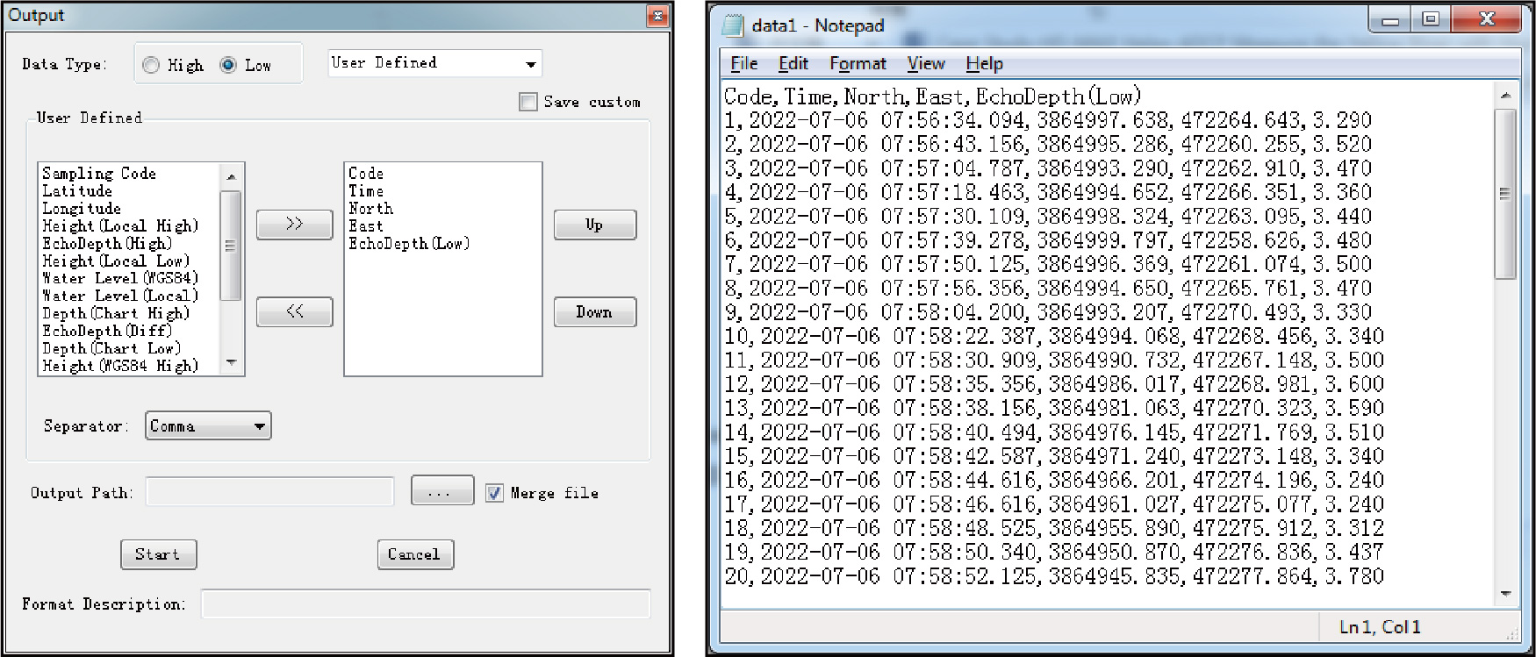Select Longitude in available fields list

(82, 209)
